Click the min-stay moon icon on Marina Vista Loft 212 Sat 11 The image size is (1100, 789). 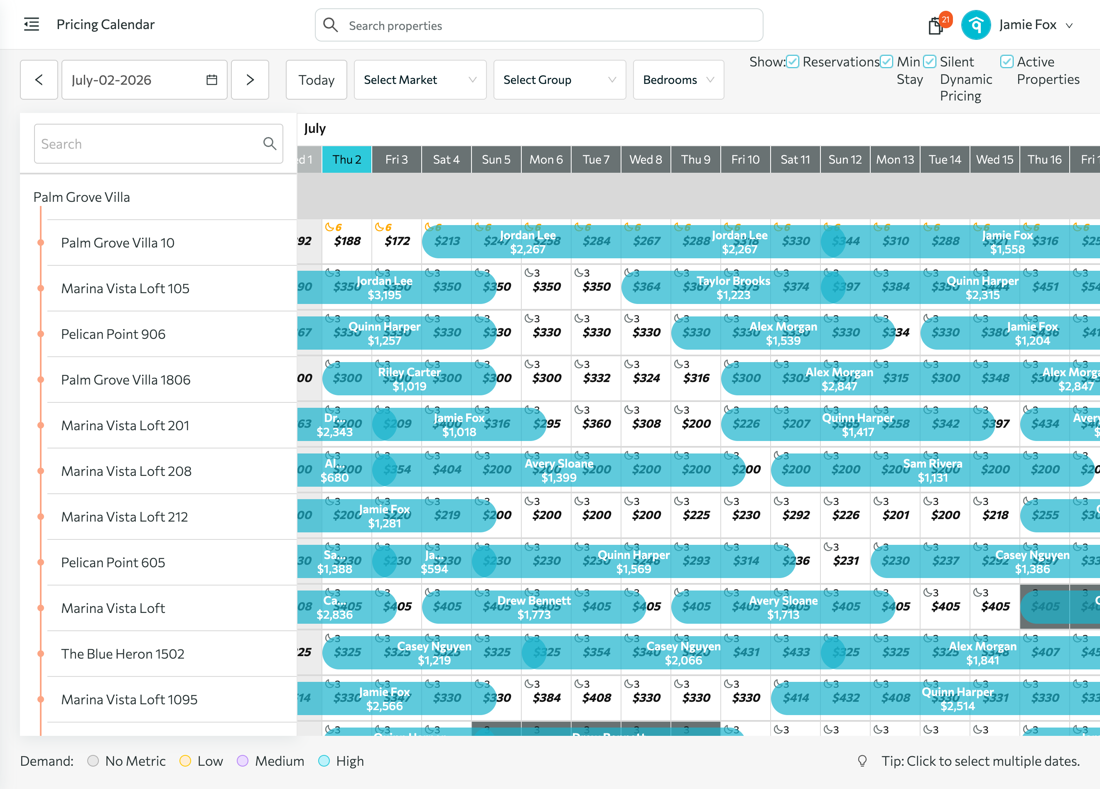(x=779, y=501)
